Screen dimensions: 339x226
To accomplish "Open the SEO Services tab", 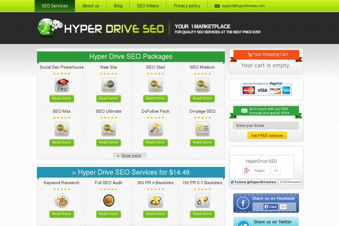I will [x=55, y=6].
